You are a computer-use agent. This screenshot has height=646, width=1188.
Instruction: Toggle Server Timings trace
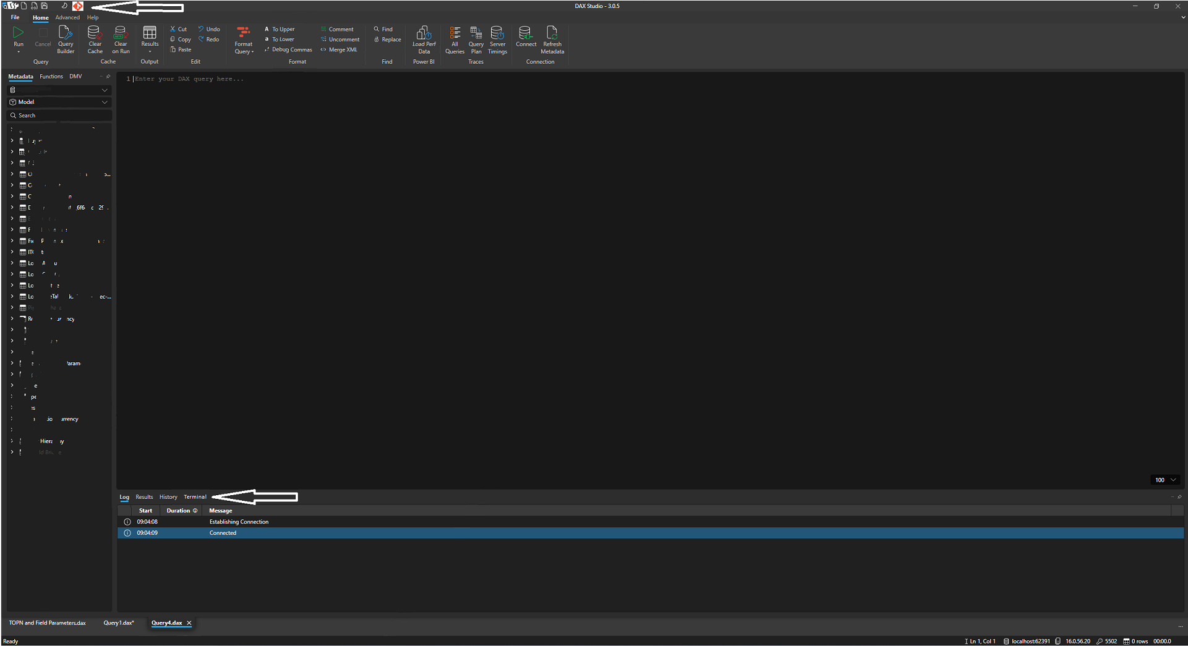click(x=497, y=40)
